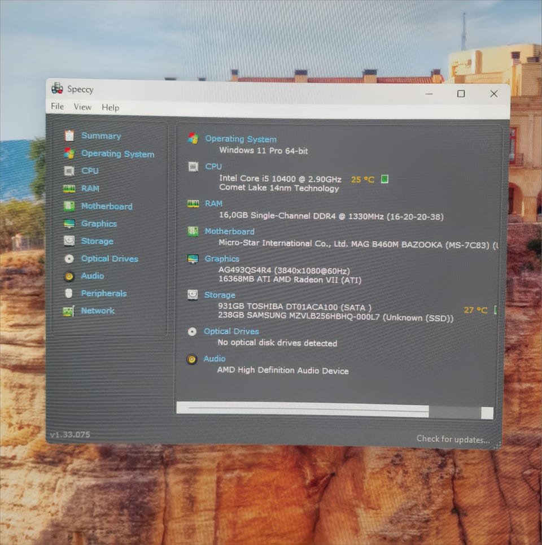Select CPU in the sidebar
The height and width of the screenshot is (545, 542).
coord(90,171)
